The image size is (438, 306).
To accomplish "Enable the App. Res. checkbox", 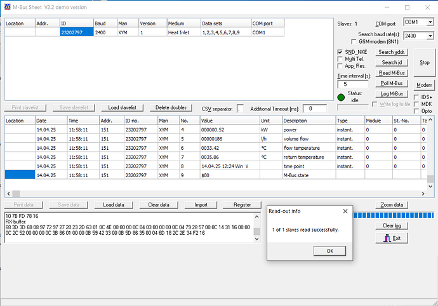I will click(340, 66).
